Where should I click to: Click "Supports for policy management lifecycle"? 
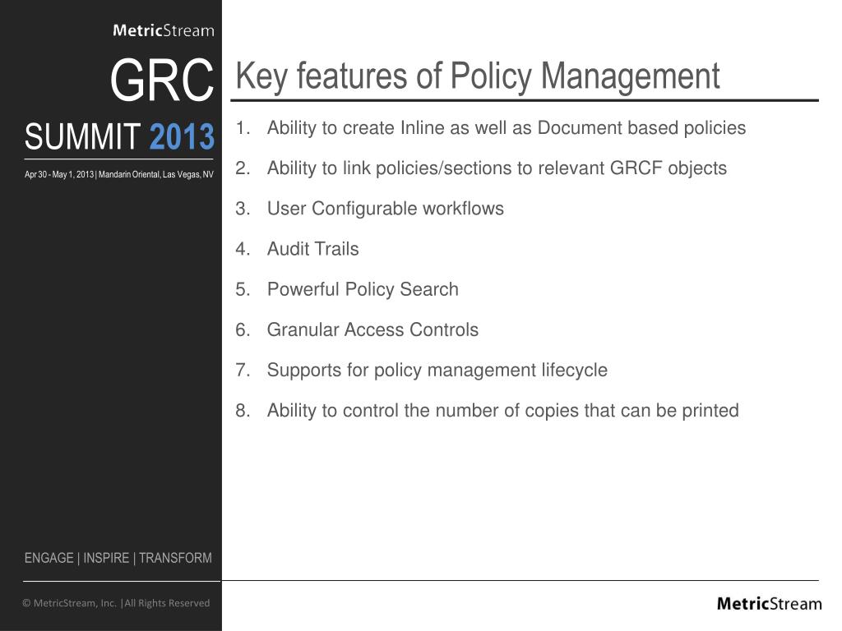pos(437,371)
